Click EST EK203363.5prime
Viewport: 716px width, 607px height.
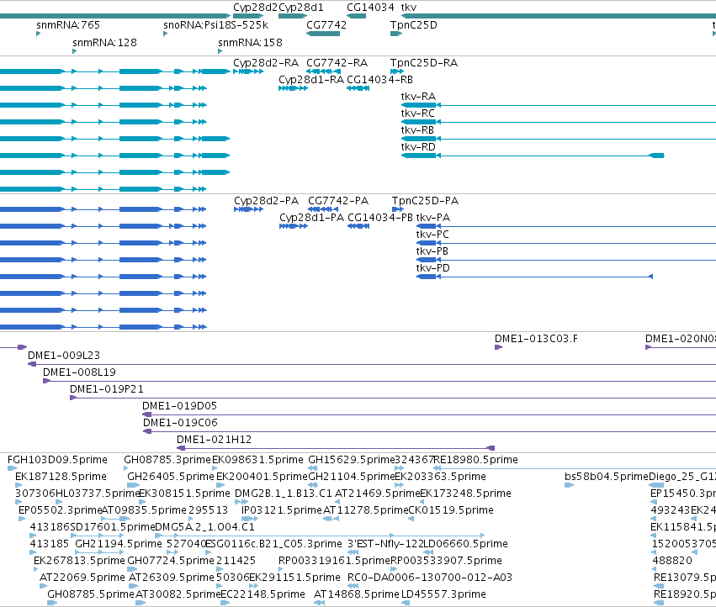coord(441,477)
